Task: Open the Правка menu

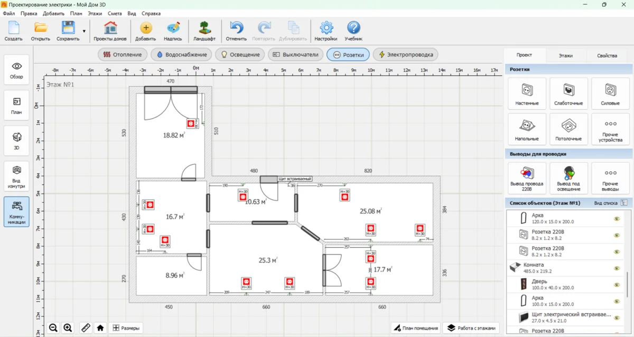Action: click(29, 13)
